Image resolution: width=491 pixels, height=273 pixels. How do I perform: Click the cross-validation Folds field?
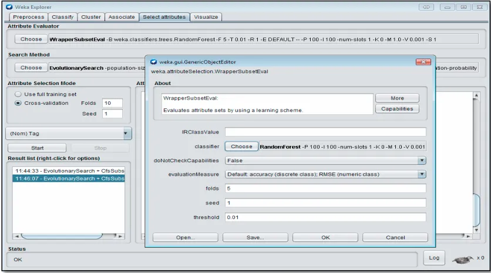[112, 103]
